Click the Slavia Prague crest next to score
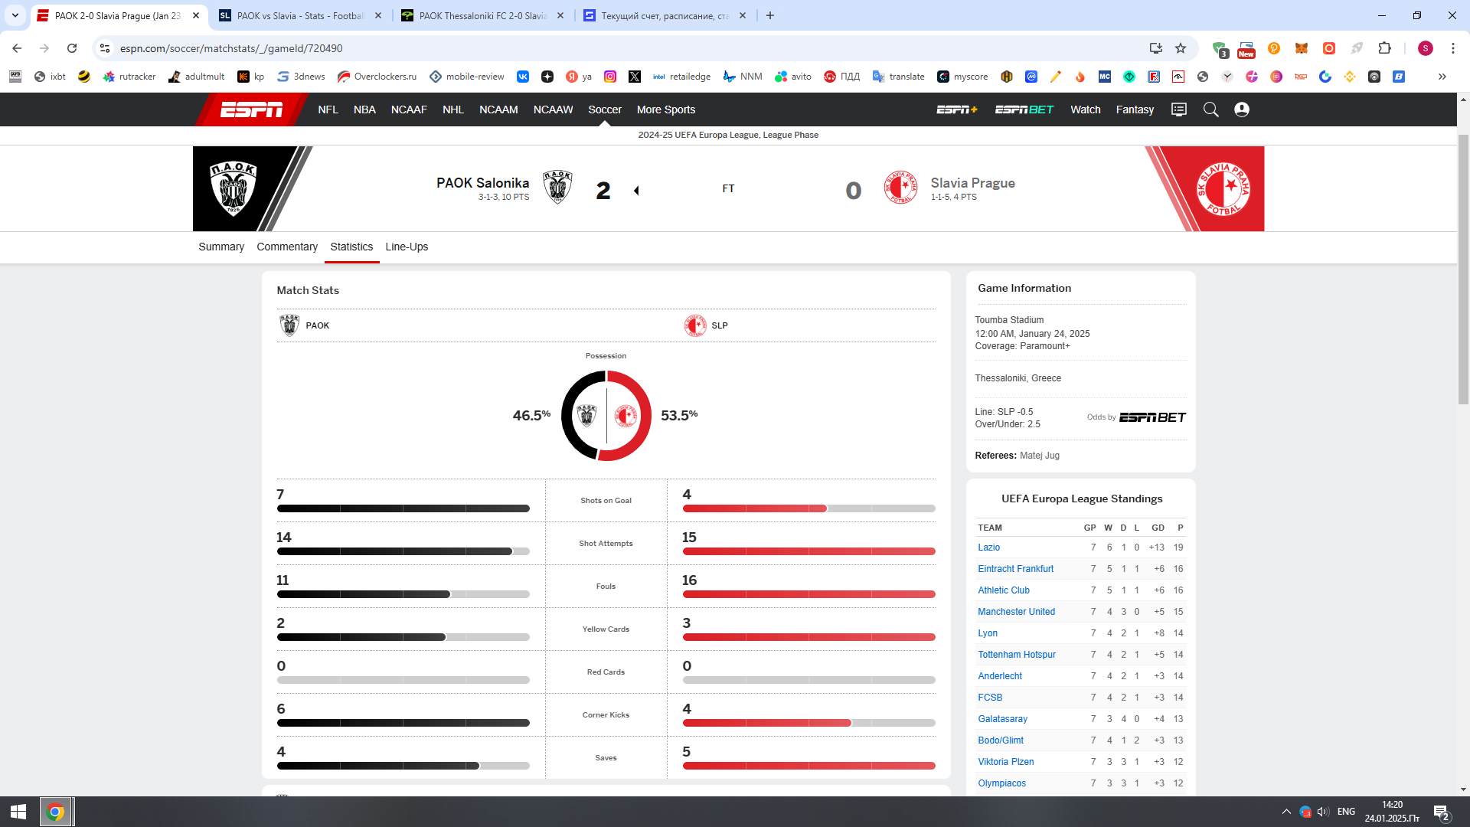Image resolution: width=1470 pixels, height=827 pixels. (x=900, y=188)
